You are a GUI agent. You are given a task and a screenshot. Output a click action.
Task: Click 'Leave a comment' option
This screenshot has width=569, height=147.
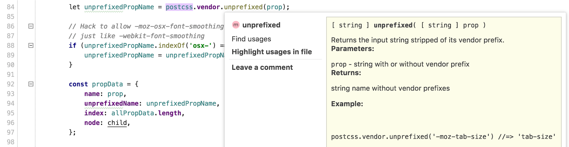262,67
